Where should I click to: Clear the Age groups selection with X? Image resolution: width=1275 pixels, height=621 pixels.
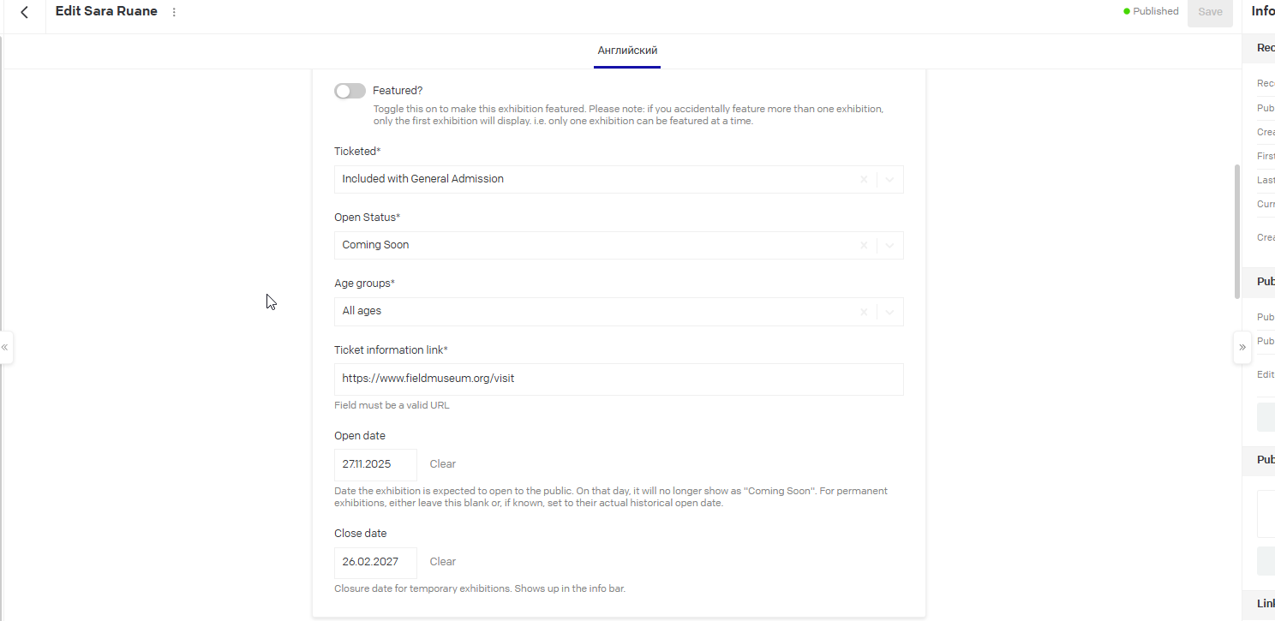point(864,312)
